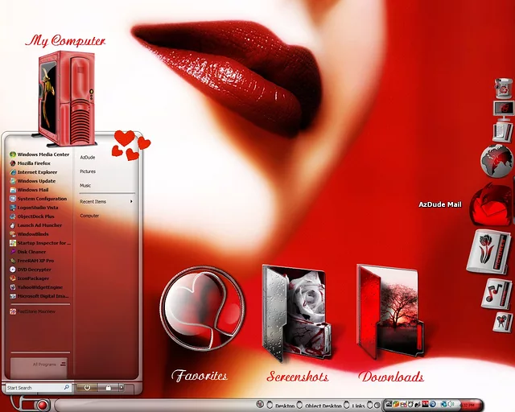
Task: Open Windows Media Center from Start menu
Action: click(x=43, y=154)
